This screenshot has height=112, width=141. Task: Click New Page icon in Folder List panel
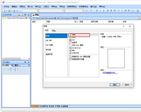[22, 15]
